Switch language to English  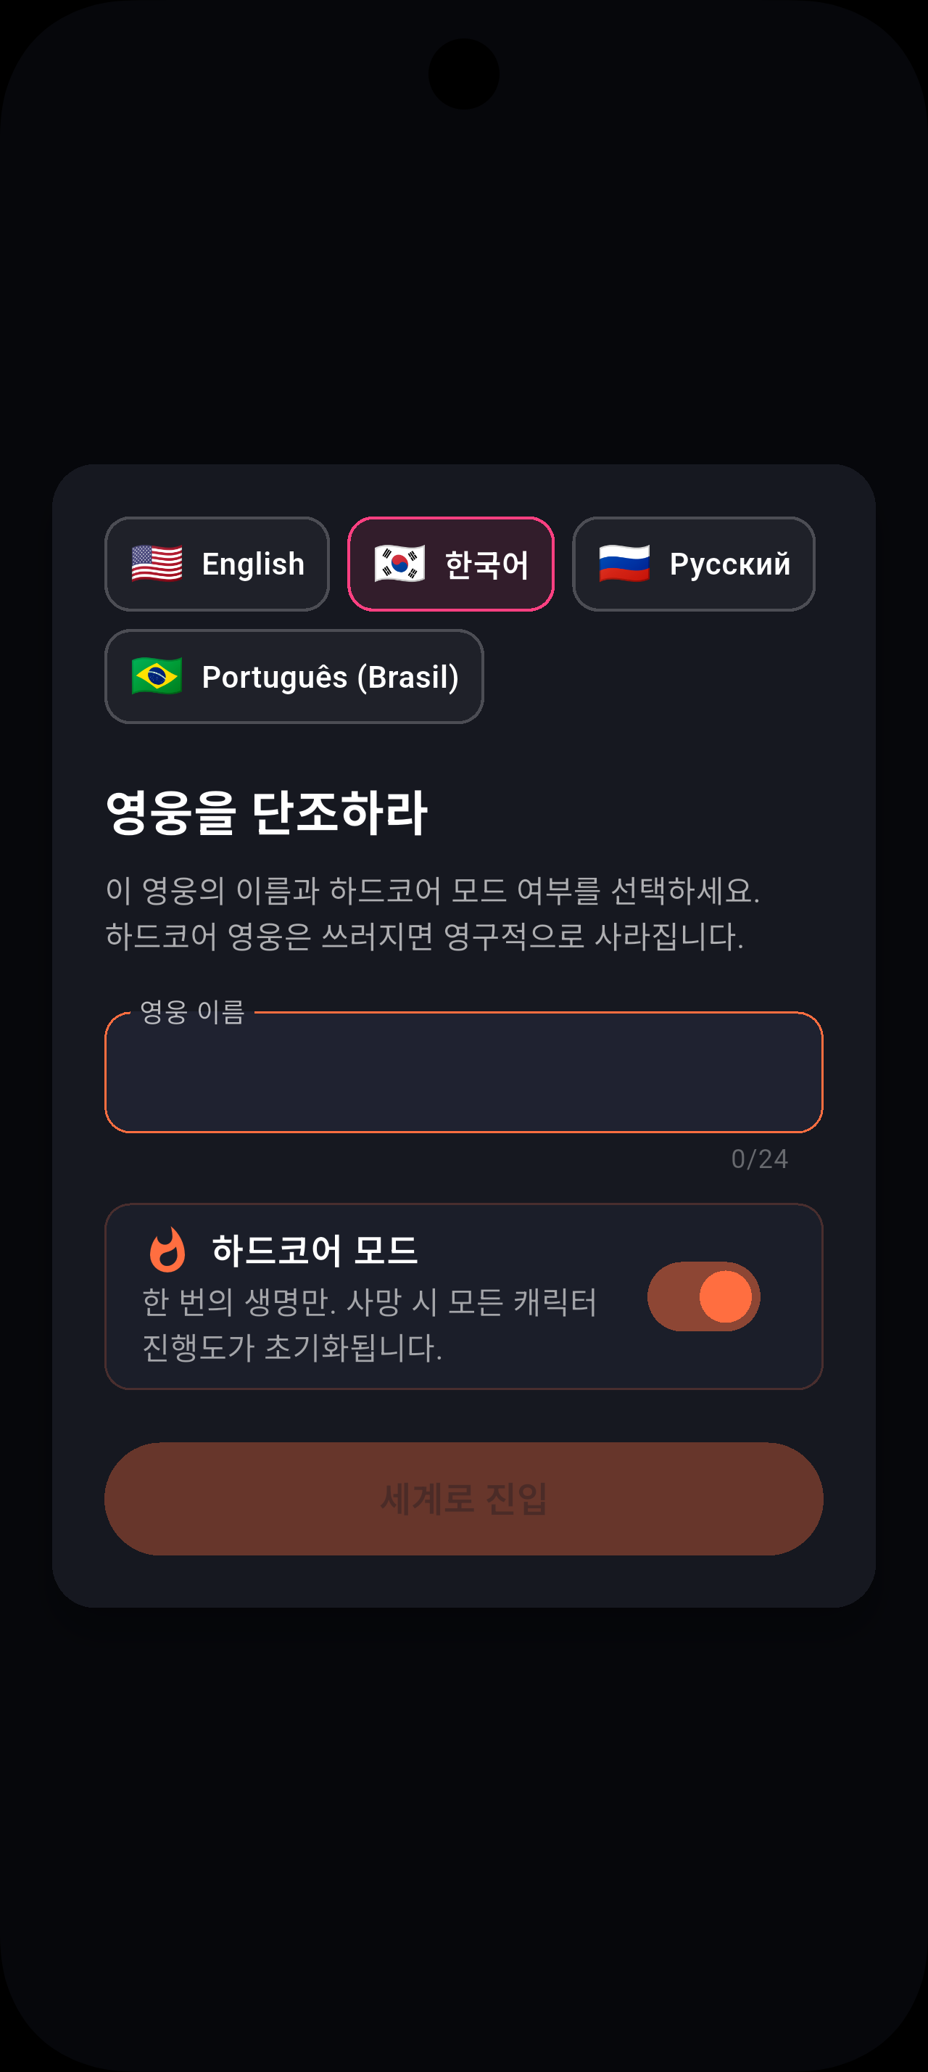point(217,564)
